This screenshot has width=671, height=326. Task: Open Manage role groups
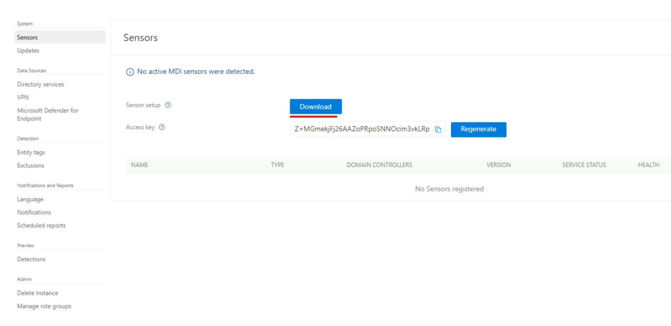44,306
